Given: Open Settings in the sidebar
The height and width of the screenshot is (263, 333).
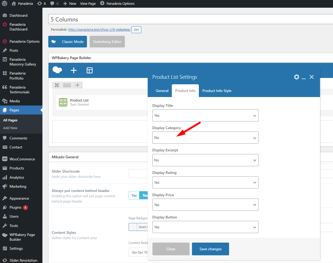Looking at the screenshot, I should 21,248.
